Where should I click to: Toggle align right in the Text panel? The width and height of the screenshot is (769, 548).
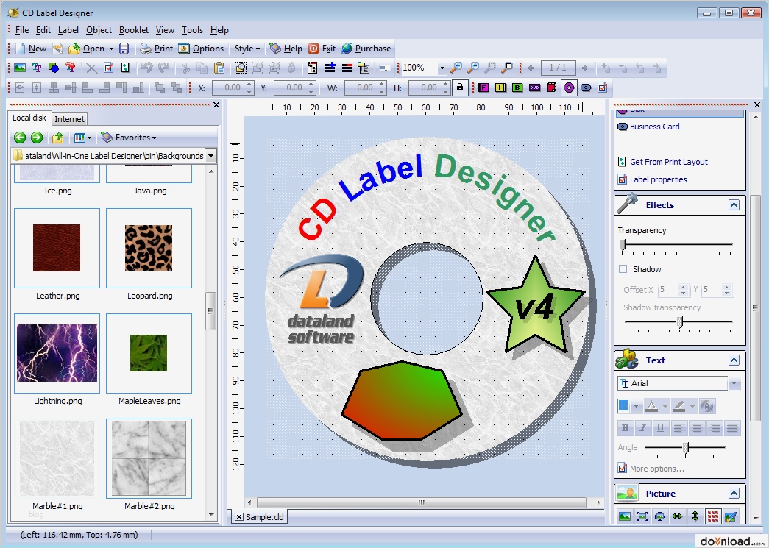pyautogui.click(x=714, y=428)
